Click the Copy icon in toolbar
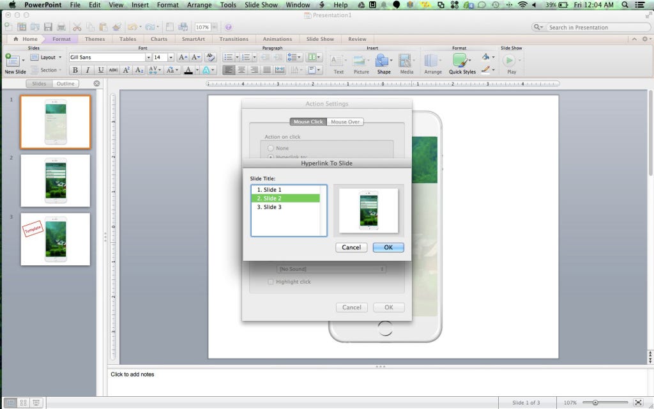The width and height of the screenshot is (654, 409). coord(90,27)
